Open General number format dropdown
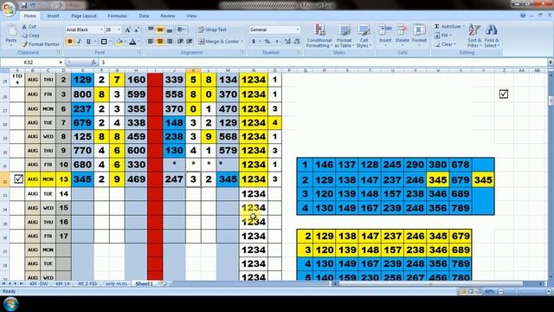This screenshot has height=312, width=554. tap(298, 29)
